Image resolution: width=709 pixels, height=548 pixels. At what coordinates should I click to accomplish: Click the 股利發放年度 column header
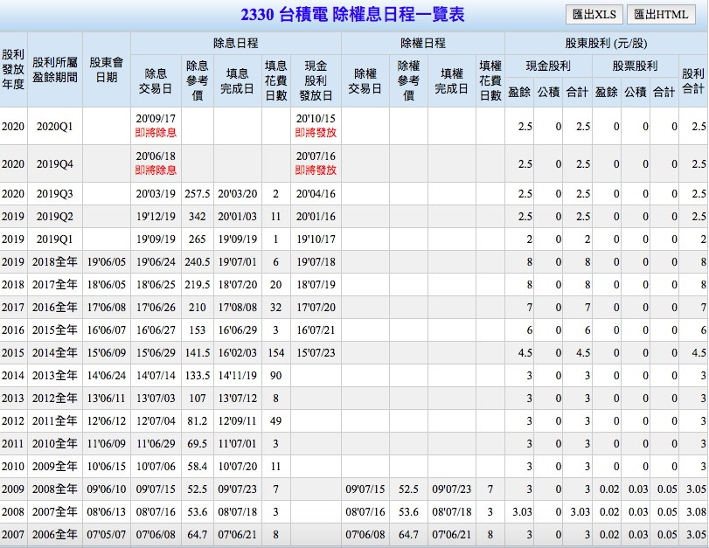(13, 70)
